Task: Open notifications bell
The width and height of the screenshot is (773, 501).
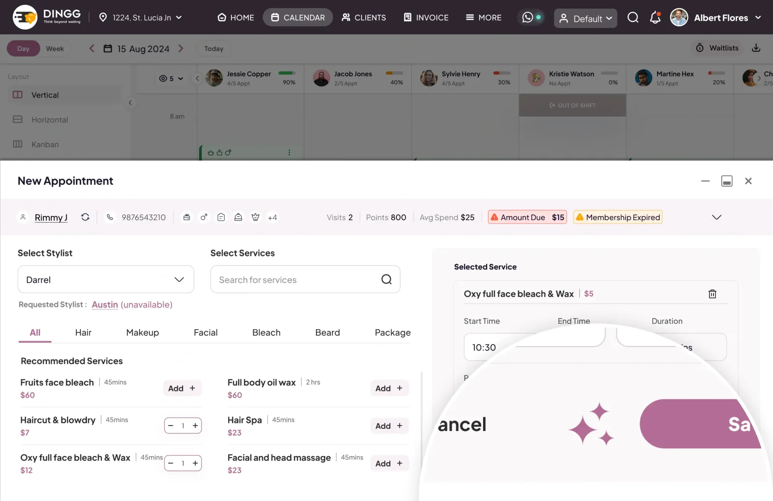Action: [x=655, y=17]
